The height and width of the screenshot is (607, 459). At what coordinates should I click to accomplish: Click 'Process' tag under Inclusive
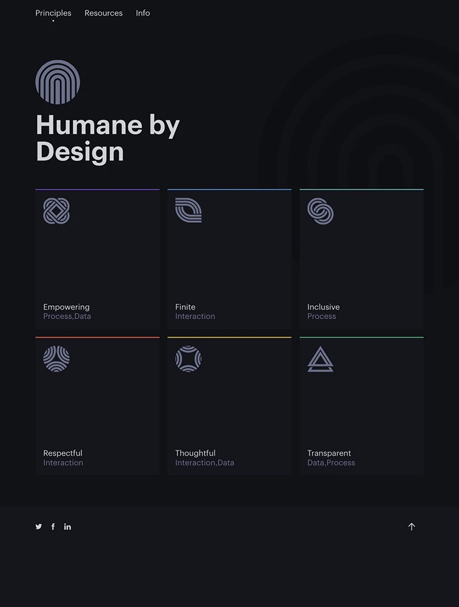click(322, 316)
